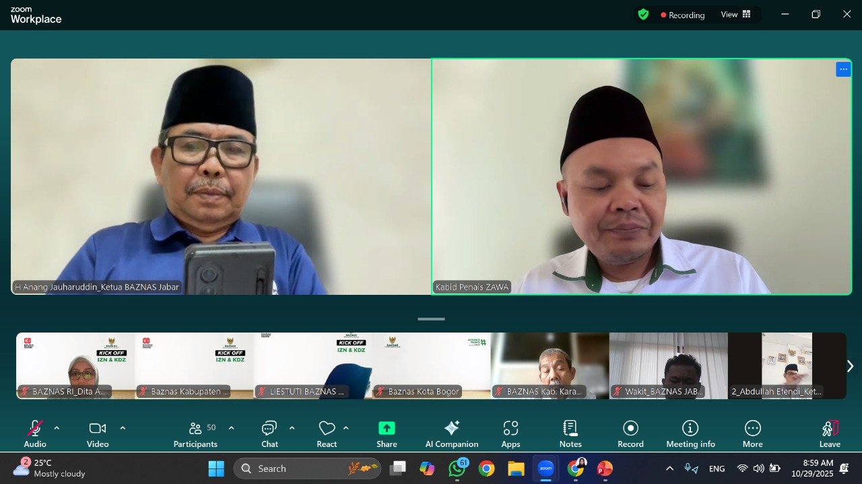Expand the Audio options arrow
This screenshot has height=484, width=862.
pyautogui.click(x=57, y=428)
